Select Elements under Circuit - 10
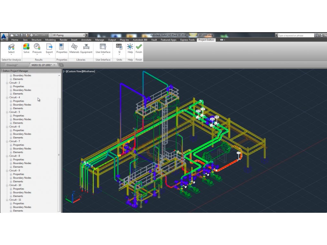The height and width of the screenshot is (245, 327). point(18,196)
